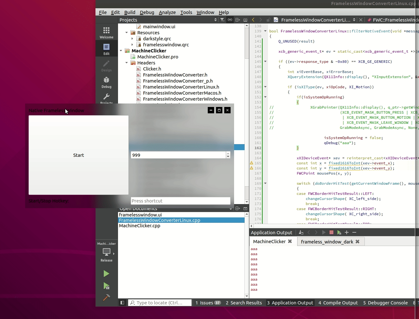Screen dimensions: 419x319
Task: Start debugging using the play-with-bug icon
Action: coord(106,286)
